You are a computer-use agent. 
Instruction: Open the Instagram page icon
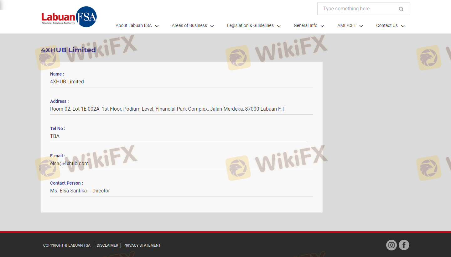point(391,245)
